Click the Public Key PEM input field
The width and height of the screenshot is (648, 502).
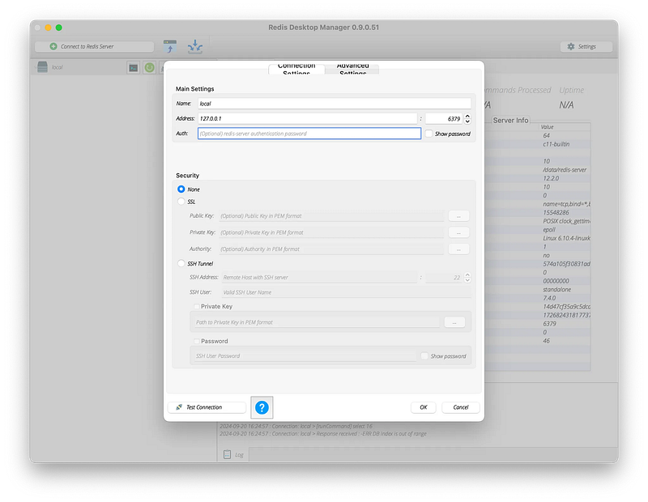(331, 216)
